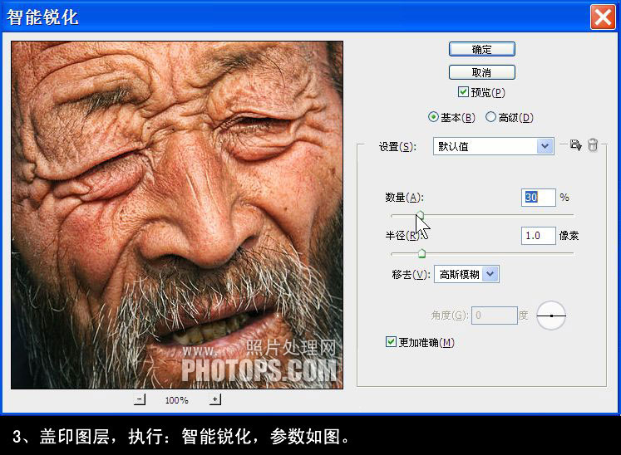Image resolution: width=621 pixels, height=455 pixels.
Task: Select the 高级(D) radio button
Action: [490, 117]
